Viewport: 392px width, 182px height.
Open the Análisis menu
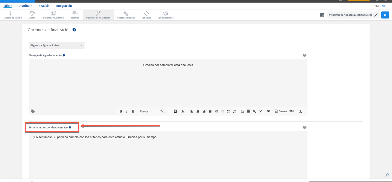[44, 5]
